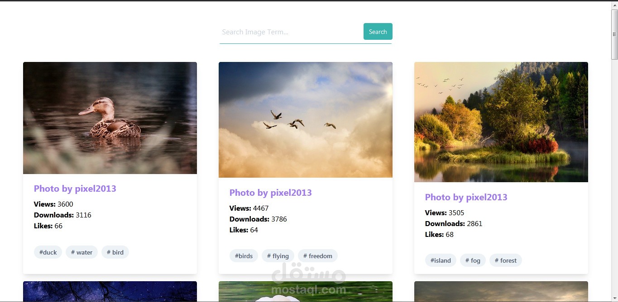The height and width of the screenshot is (302, 618).
Task: Select the # freedom tag
Action: point(318,256)
